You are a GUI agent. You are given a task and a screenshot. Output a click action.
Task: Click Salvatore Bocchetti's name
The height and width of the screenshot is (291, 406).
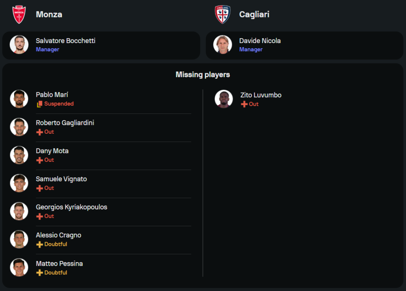[66, 41]
